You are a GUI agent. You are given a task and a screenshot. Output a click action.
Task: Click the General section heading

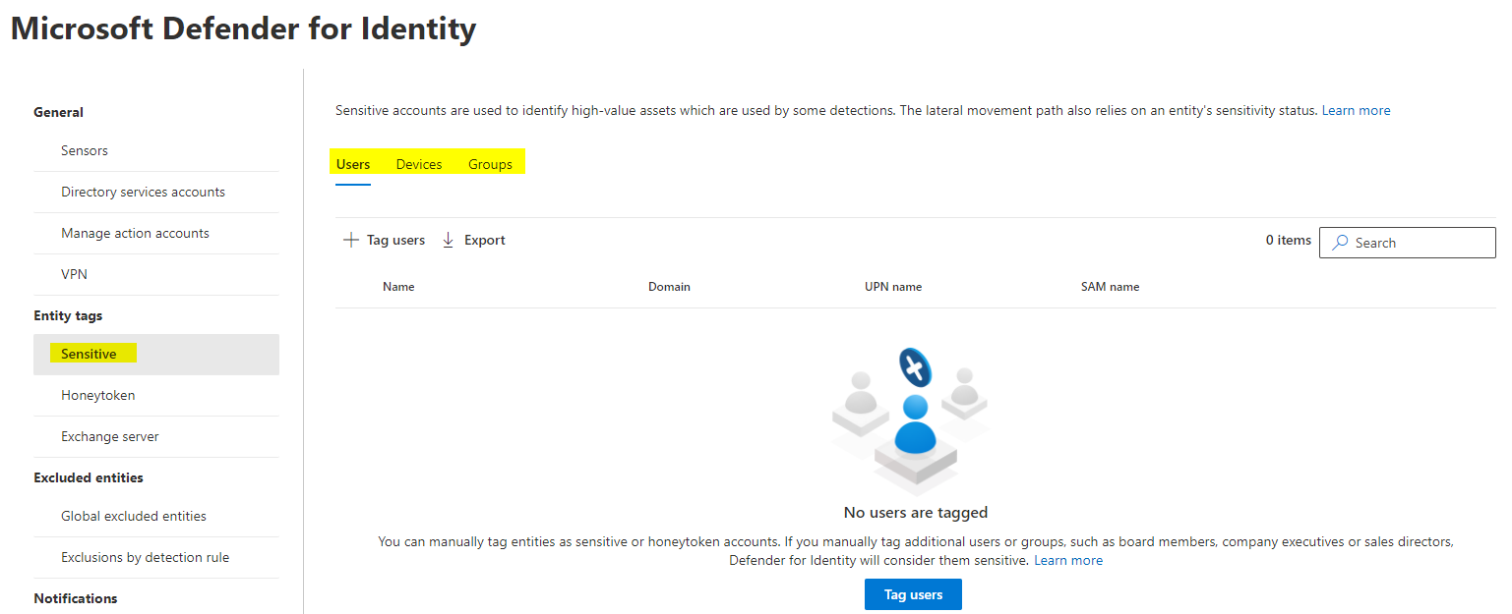tap(58, 112)
